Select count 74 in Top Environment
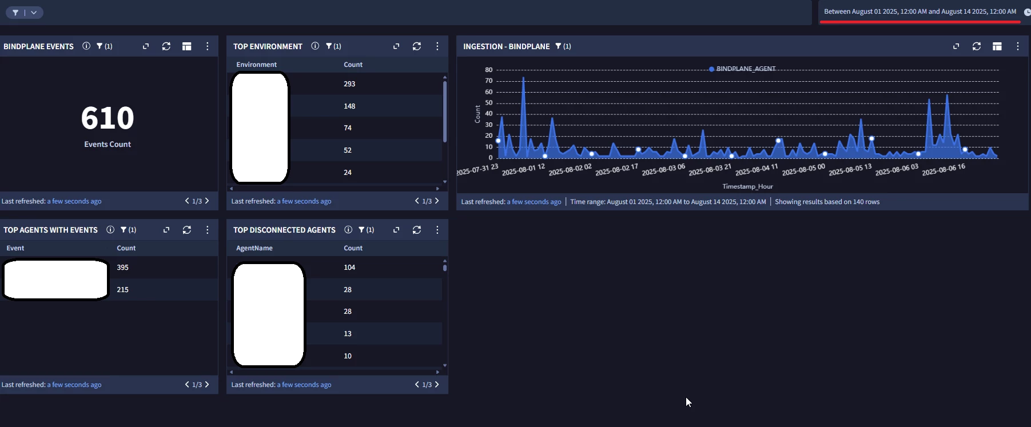 [x=348, y=128]
